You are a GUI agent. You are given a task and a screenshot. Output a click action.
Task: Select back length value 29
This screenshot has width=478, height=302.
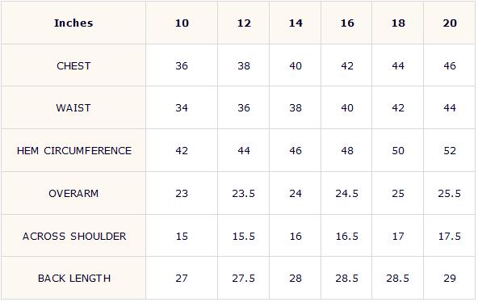450,279
